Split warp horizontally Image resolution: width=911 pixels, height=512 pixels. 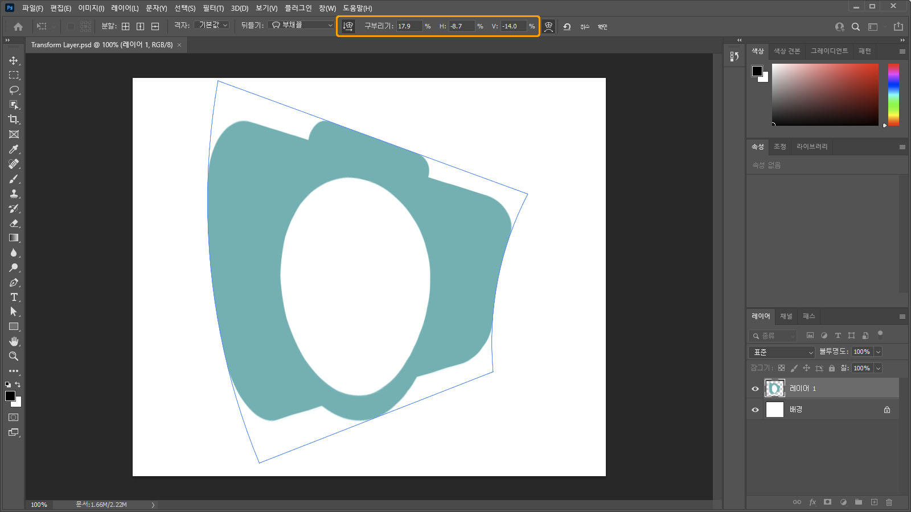click(155, 26)
